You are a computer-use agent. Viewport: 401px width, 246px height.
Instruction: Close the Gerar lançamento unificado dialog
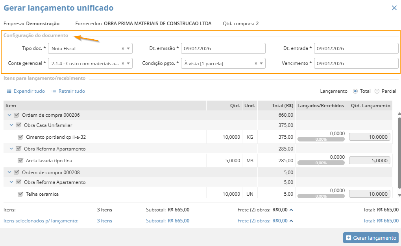[394, 8]
